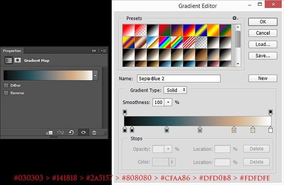Confirm with the OK button

click(x=263, y=22)
